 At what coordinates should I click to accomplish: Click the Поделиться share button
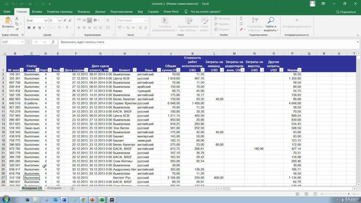tap(346, 12)
